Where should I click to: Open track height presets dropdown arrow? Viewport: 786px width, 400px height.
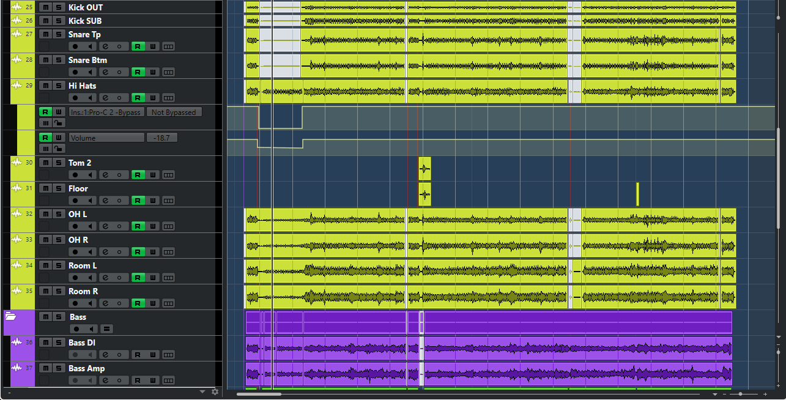coord(203,391)
